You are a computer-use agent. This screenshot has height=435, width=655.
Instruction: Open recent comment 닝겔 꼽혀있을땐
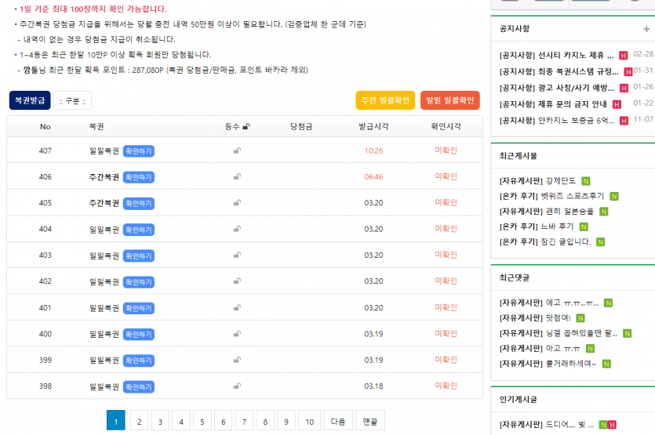[x=559, y=333]
